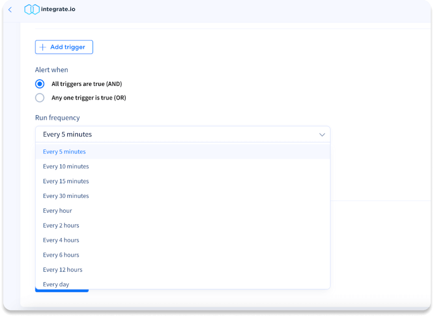Image resolution: width=434 pixels, height=317 pixels.
Task: Select 'Every 30 minutes' run frequency
Action: (66, 196)
